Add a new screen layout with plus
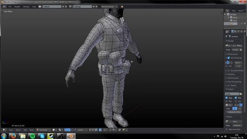The image size is (247, 139). tap(63, 7)
